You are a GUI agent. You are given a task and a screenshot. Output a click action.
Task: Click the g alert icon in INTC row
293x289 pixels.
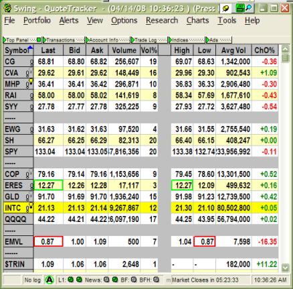click(x=29, y=207)
